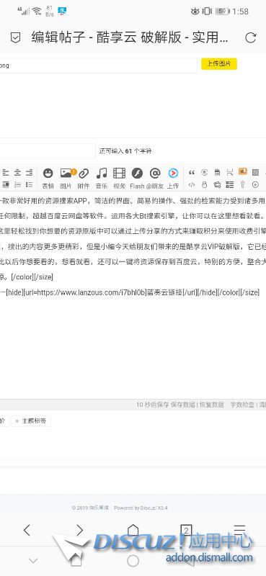This screenshot has width=266, height=576.
Task: Click the input field ending with 'png'
Action: [98, 66]
